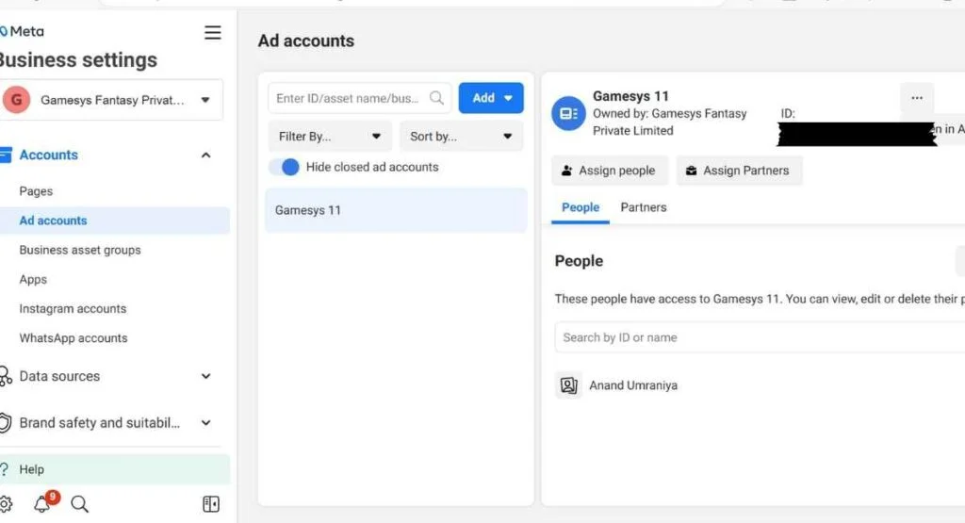Toggle Hide closed ad accounts switch
Screen dimensions: 965x523
tap(284, 167)
